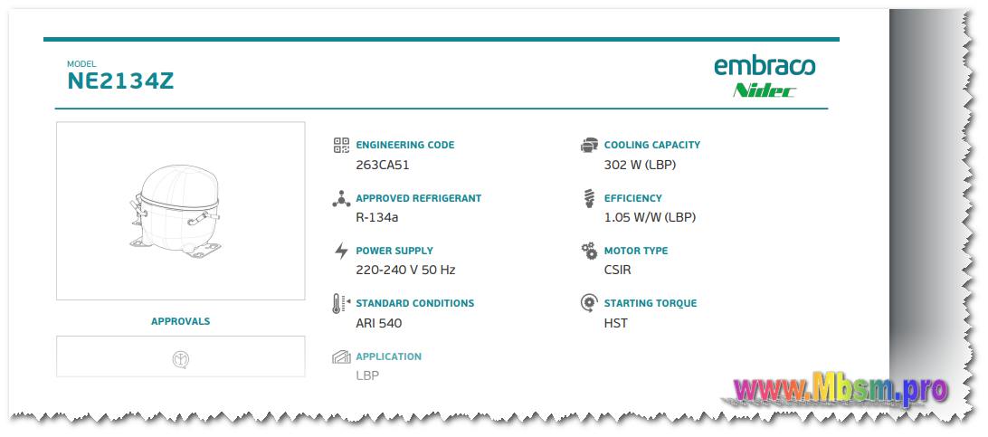The width and height of the screenshot is (988, 437).
Task: Click the motor type gears icon
Action: pyautogui.click(x=589, y=251)
